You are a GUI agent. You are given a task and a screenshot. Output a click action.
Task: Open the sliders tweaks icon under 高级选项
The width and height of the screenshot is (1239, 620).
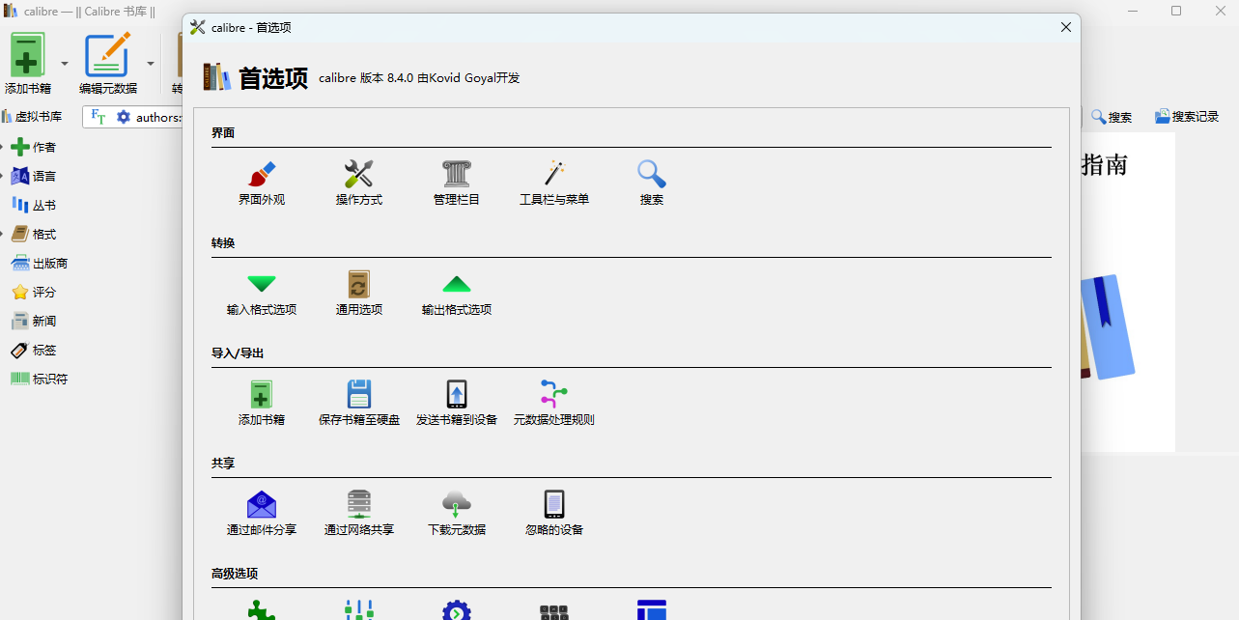(x=359, y=610)
